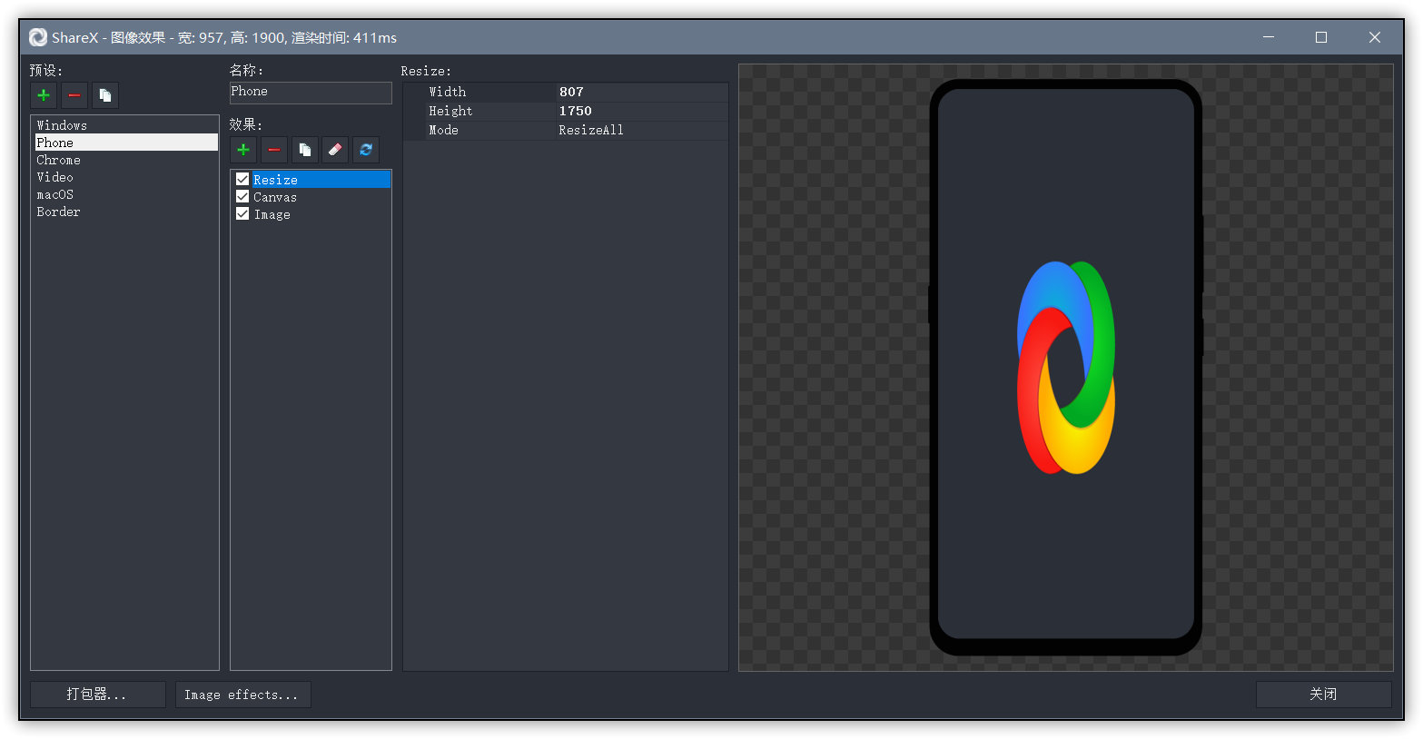Edit the Height value 1750
Viewport: 1423px width, 739px height.
click(x=642, y=111)
